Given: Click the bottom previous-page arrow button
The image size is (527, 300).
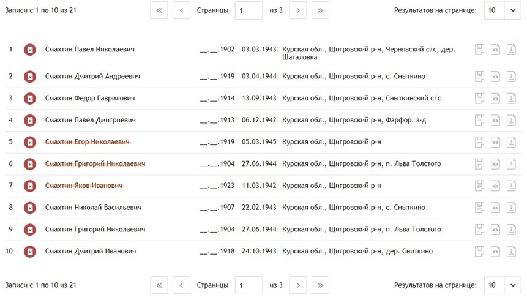Looking at the screenshot, I should coord(181,285).
